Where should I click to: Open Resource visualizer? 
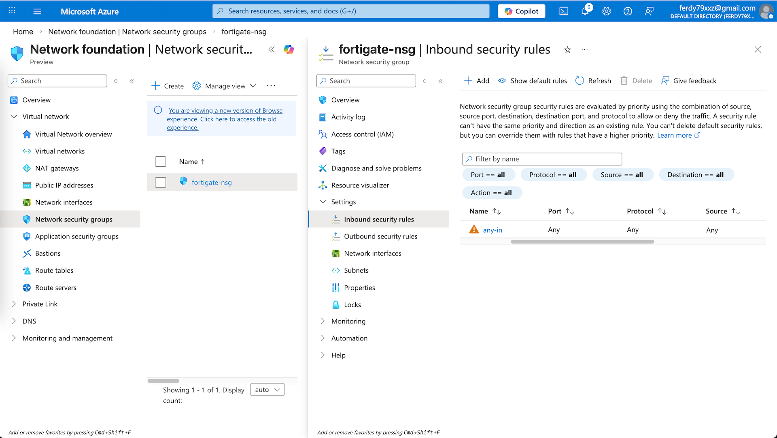tap(360, 185)
